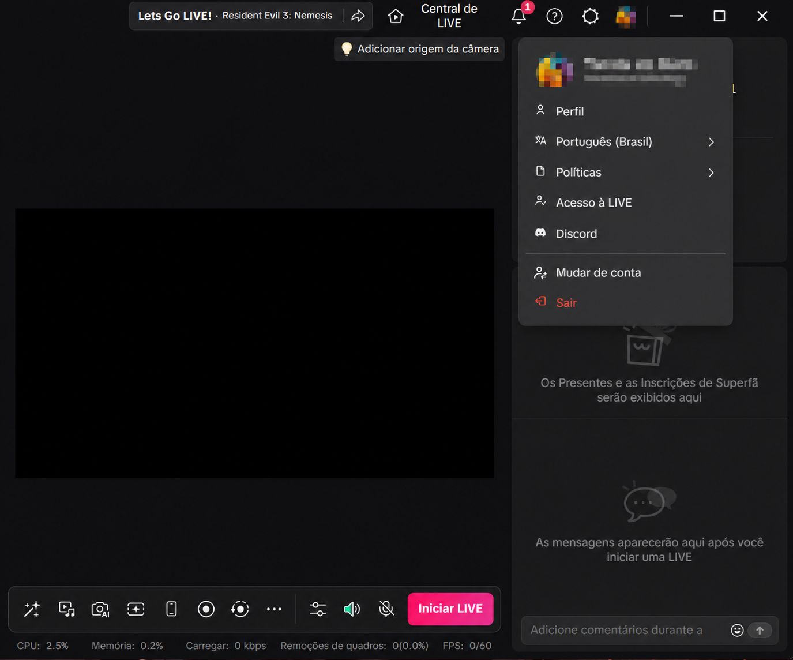Focus the comment input field

click(x=616, y=630)
